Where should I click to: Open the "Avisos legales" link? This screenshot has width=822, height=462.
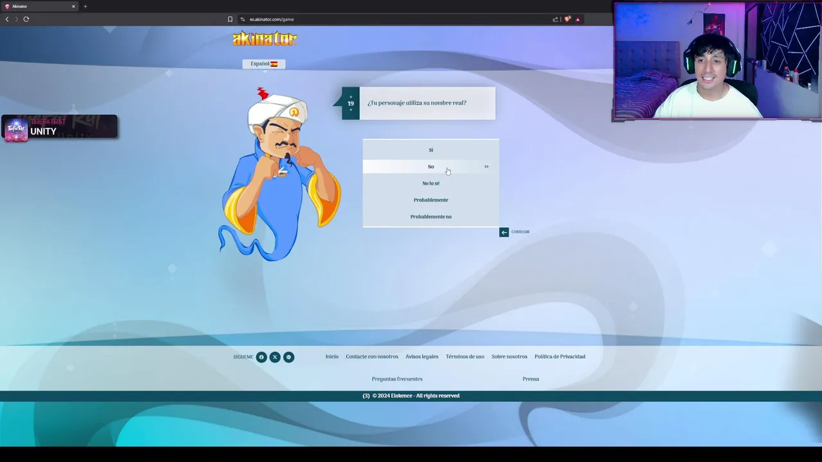pyautogui.click(x=422, y=357)
